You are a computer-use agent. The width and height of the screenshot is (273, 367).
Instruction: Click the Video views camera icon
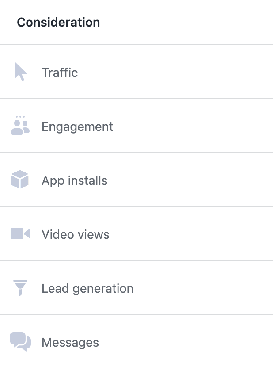(x=20, y=234)
